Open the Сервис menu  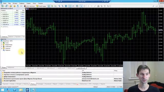[28, 3]
